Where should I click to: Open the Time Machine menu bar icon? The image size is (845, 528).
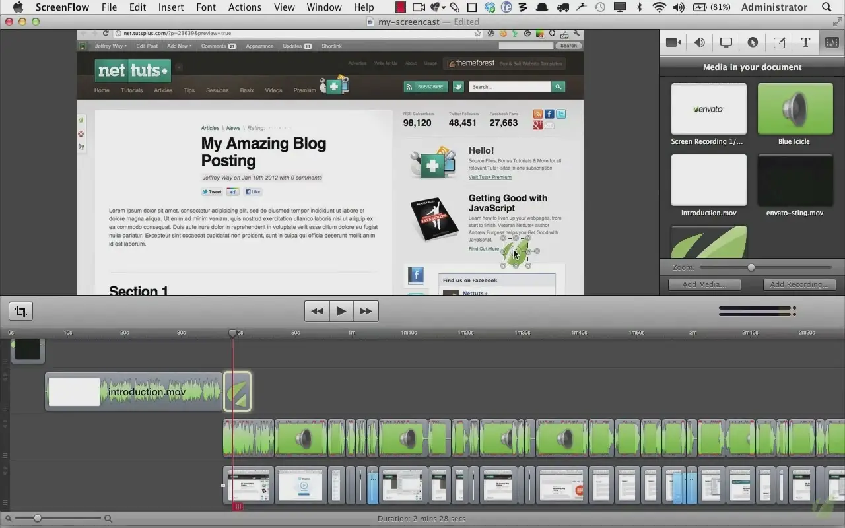pos(600,7)
